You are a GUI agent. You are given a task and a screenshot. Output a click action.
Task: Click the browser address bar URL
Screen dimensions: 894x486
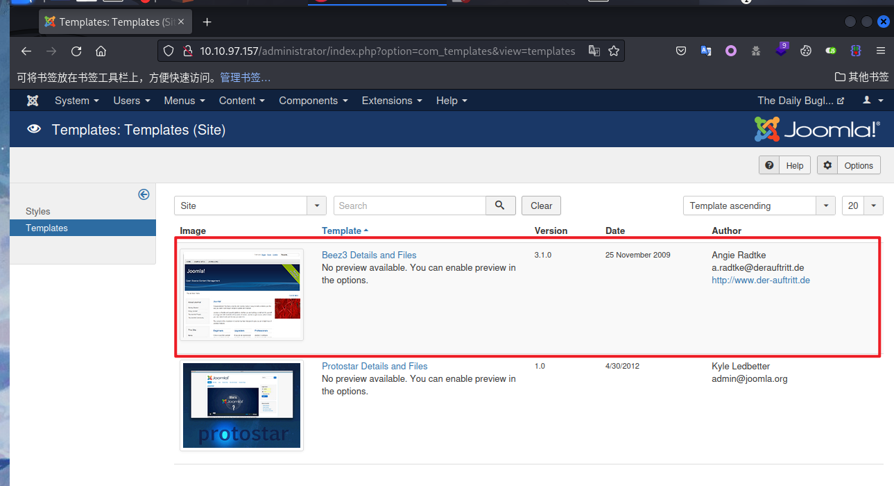pos(388,51)
